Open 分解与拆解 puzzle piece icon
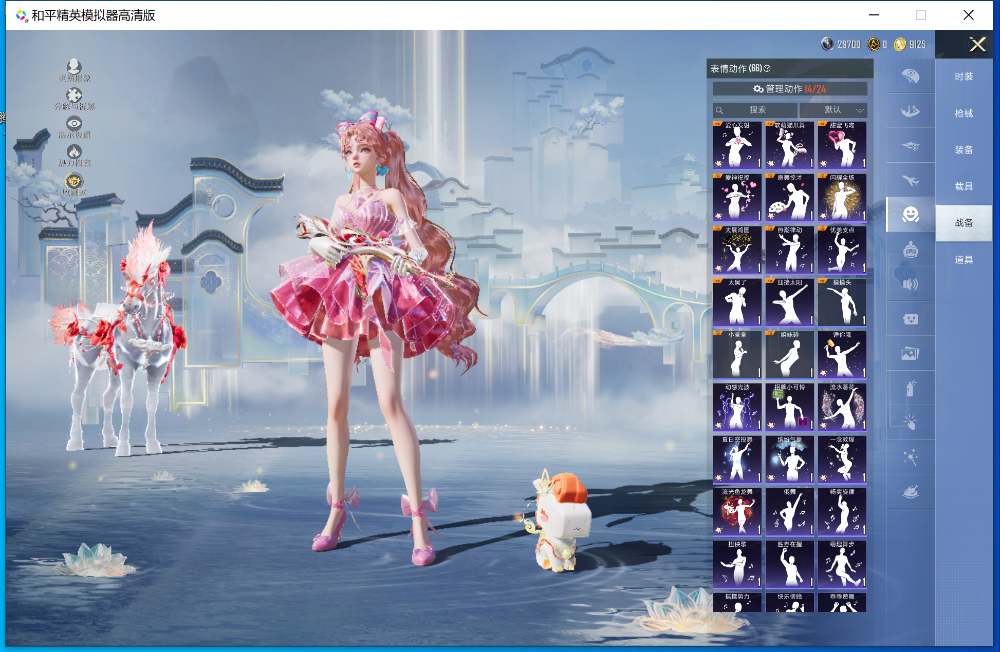This screenshot has width=1000, height=652. (74, 95)
